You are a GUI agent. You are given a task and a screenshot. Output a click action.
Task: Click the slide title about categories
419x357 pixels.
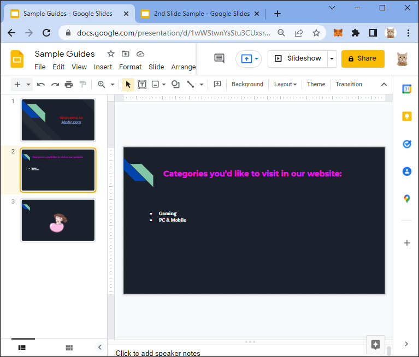[x=252, y=174]
